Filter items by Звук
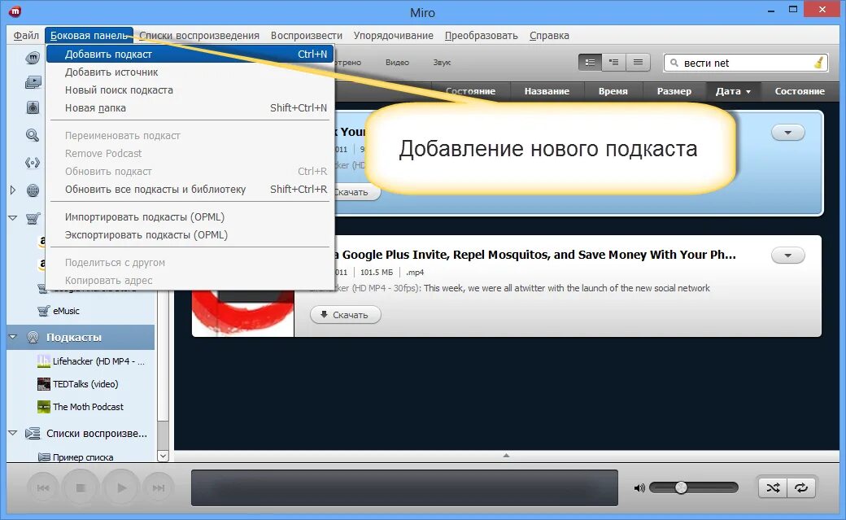 point(442,63)
